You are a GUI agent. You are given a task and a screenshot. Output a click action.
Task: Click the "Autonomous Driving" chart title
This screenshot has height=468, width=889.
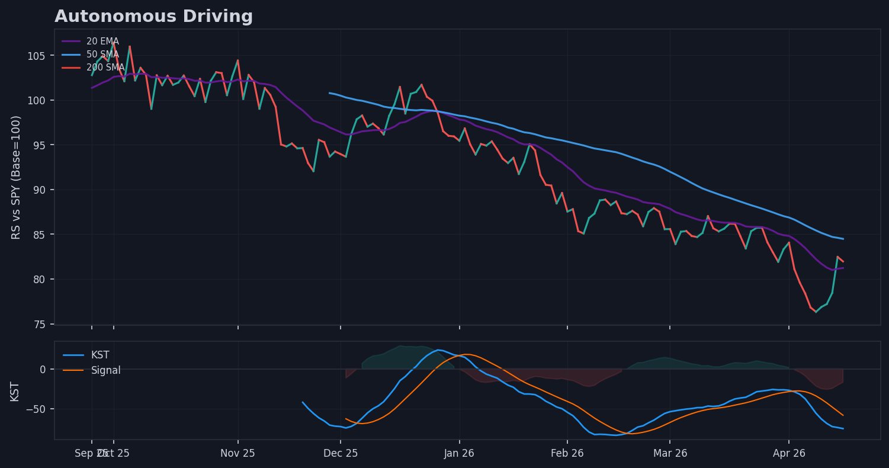pyautogui.click(x=154, y=17)
